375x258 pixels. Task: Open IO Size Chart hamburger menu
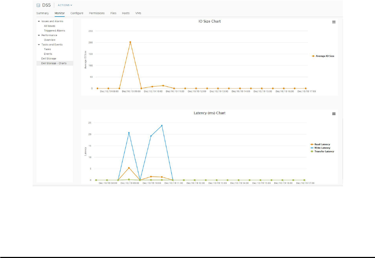334,22
